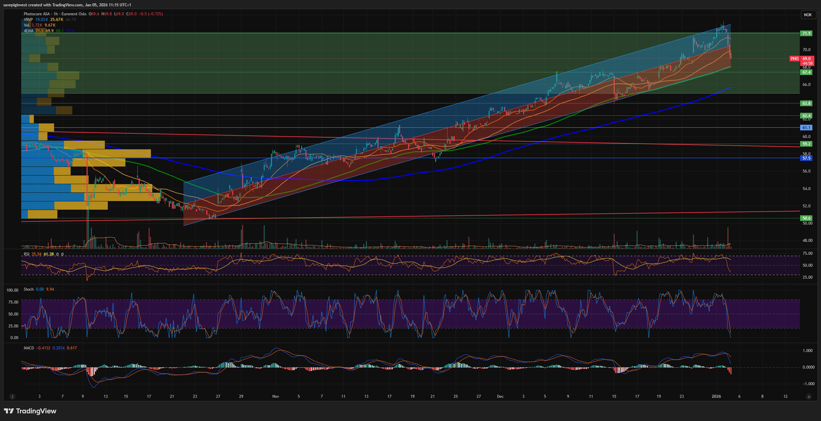Click the green 71.9 price level tag
The image size is (821, 421).
(806, 34)
